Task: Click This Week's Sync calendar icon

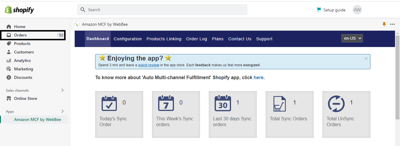Action: pos(166,104)
